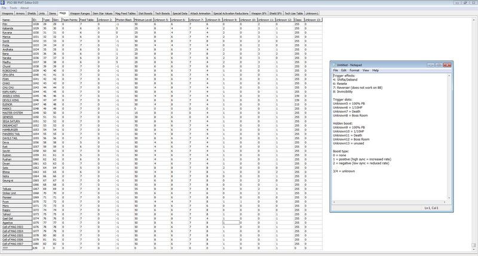Open the Weapon Ranges tab

click(79, 13)
